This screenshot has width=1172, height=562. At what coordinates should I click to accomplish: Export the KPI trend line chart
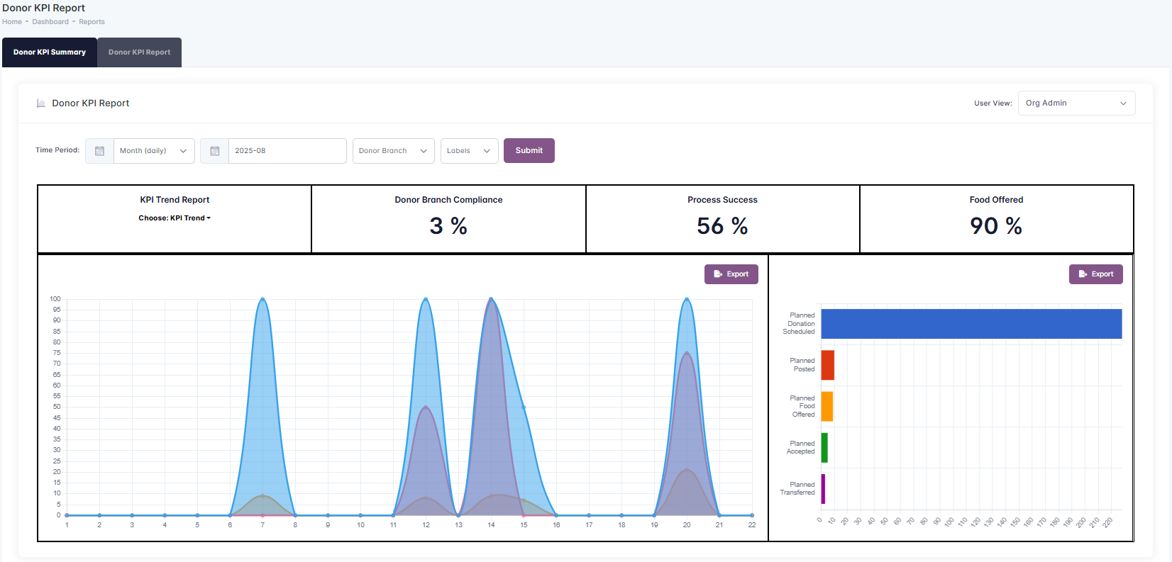pos(731,274)
